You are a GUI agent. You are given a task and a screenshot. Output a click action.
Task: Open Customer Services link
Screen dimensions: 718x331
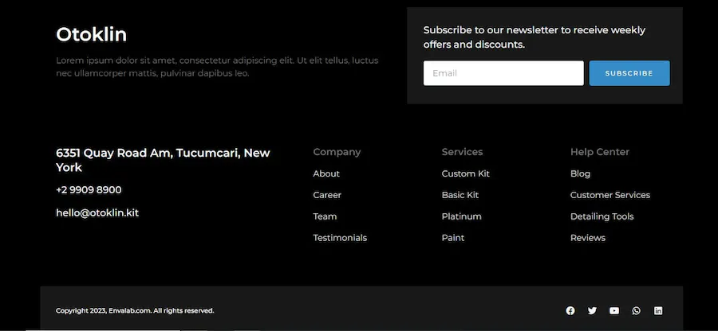coord(610,195)
